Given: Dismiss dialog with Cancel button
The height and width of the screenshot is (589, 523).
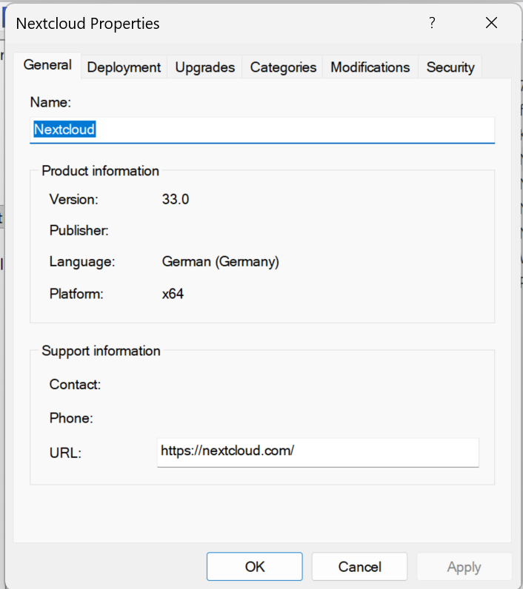Looking at the screenshot, I should point(359,567).
